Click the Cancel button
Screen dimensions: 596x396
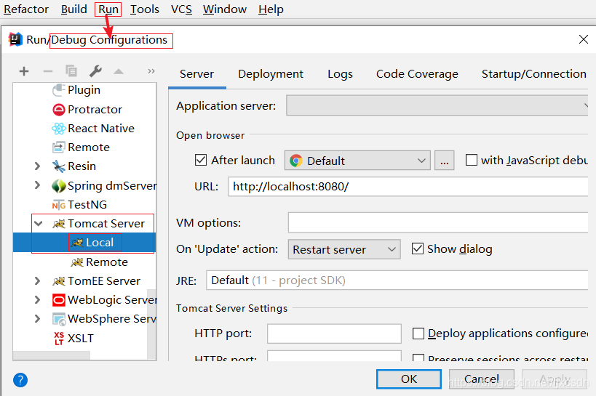482,379
